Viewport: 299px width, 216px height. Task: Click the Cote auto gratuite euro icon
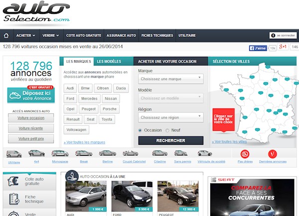pyautogui.click(x=13, y=181)
